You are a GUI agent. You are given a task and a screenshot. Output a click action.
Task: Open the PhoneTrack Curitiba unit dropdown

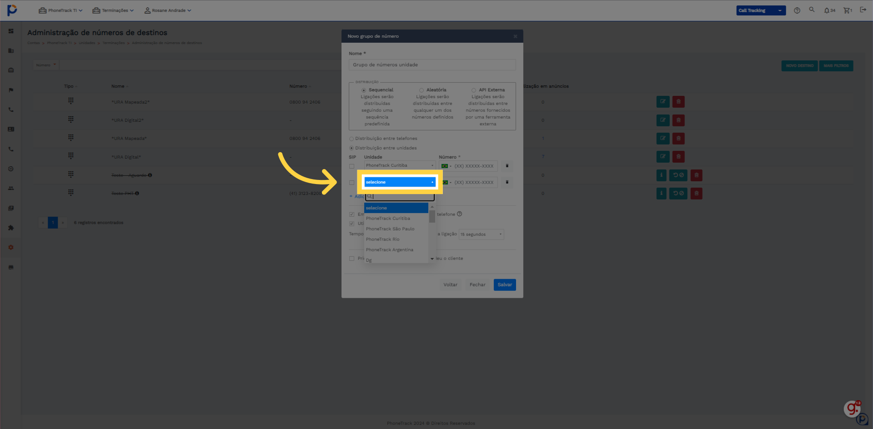pyautogui.click(x=400, y=165)
